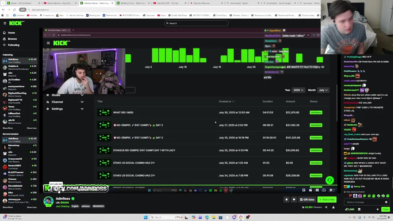Click Show More under Recommended list
The height and width of the screenshot is (221, 393).
(x=8, y=207)
